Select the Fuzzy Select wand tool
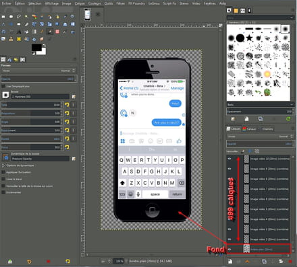The width and height of the screenshot is (297, 267). [x=26, y=17]
